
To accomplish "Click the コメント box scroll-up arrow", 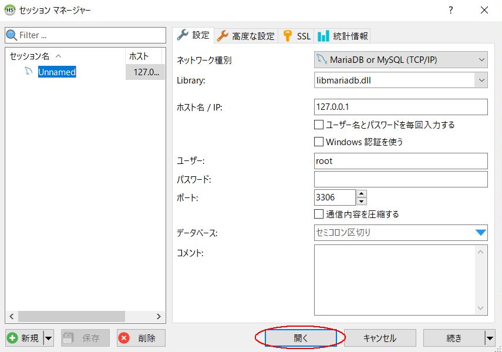I will pyautogui.click(x=480, y=252).
